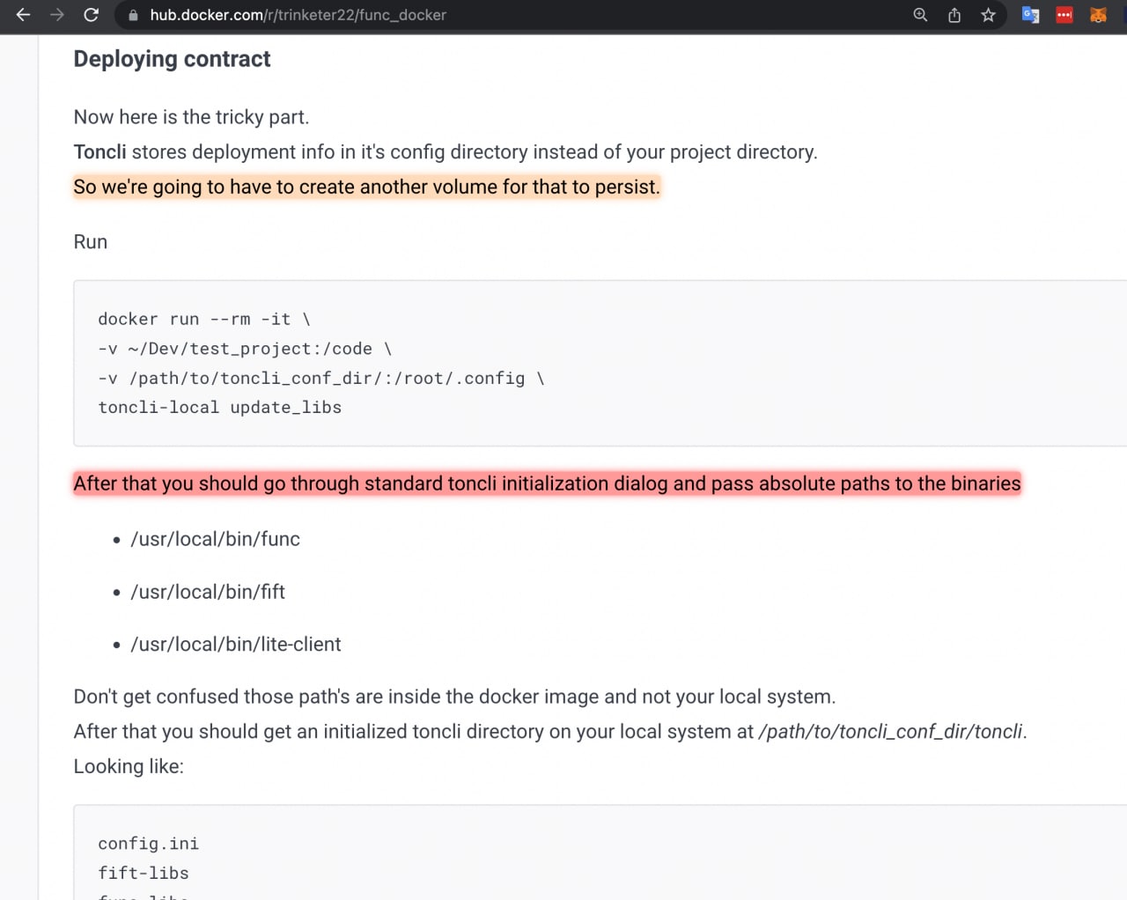Image resolution: width=1127 pixels, height=900 pixels.
Task: Click the 'toncli-local update_libs' code line
Action: [x=219, y=407]
